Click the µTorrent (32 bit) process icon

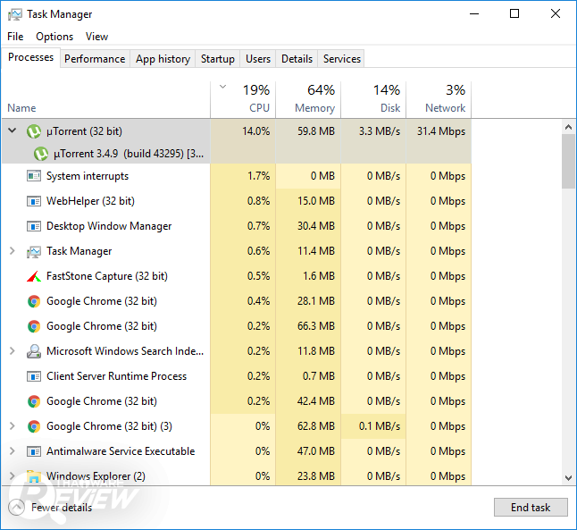click(x=34, y=131)
